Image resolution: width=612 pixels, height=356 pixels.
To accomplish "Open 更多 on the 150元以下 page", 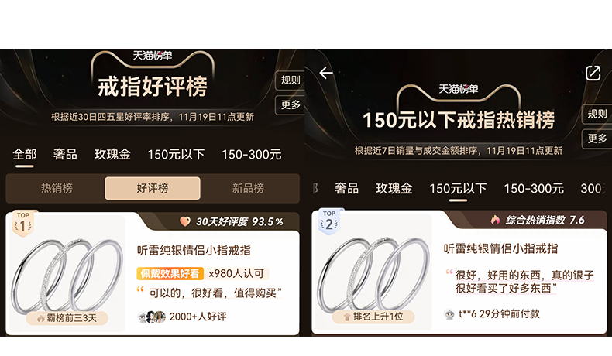I will pyautogui.click(x=597, y=139).
